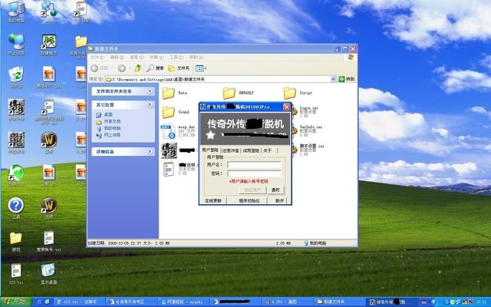
Task: Switch to 123.txt Notepad taskbar button
Action: click(80, 302)
